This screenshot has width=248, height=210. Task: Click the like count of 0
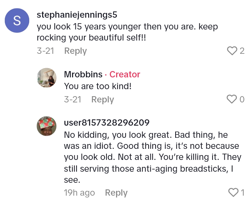pos(242,99)
